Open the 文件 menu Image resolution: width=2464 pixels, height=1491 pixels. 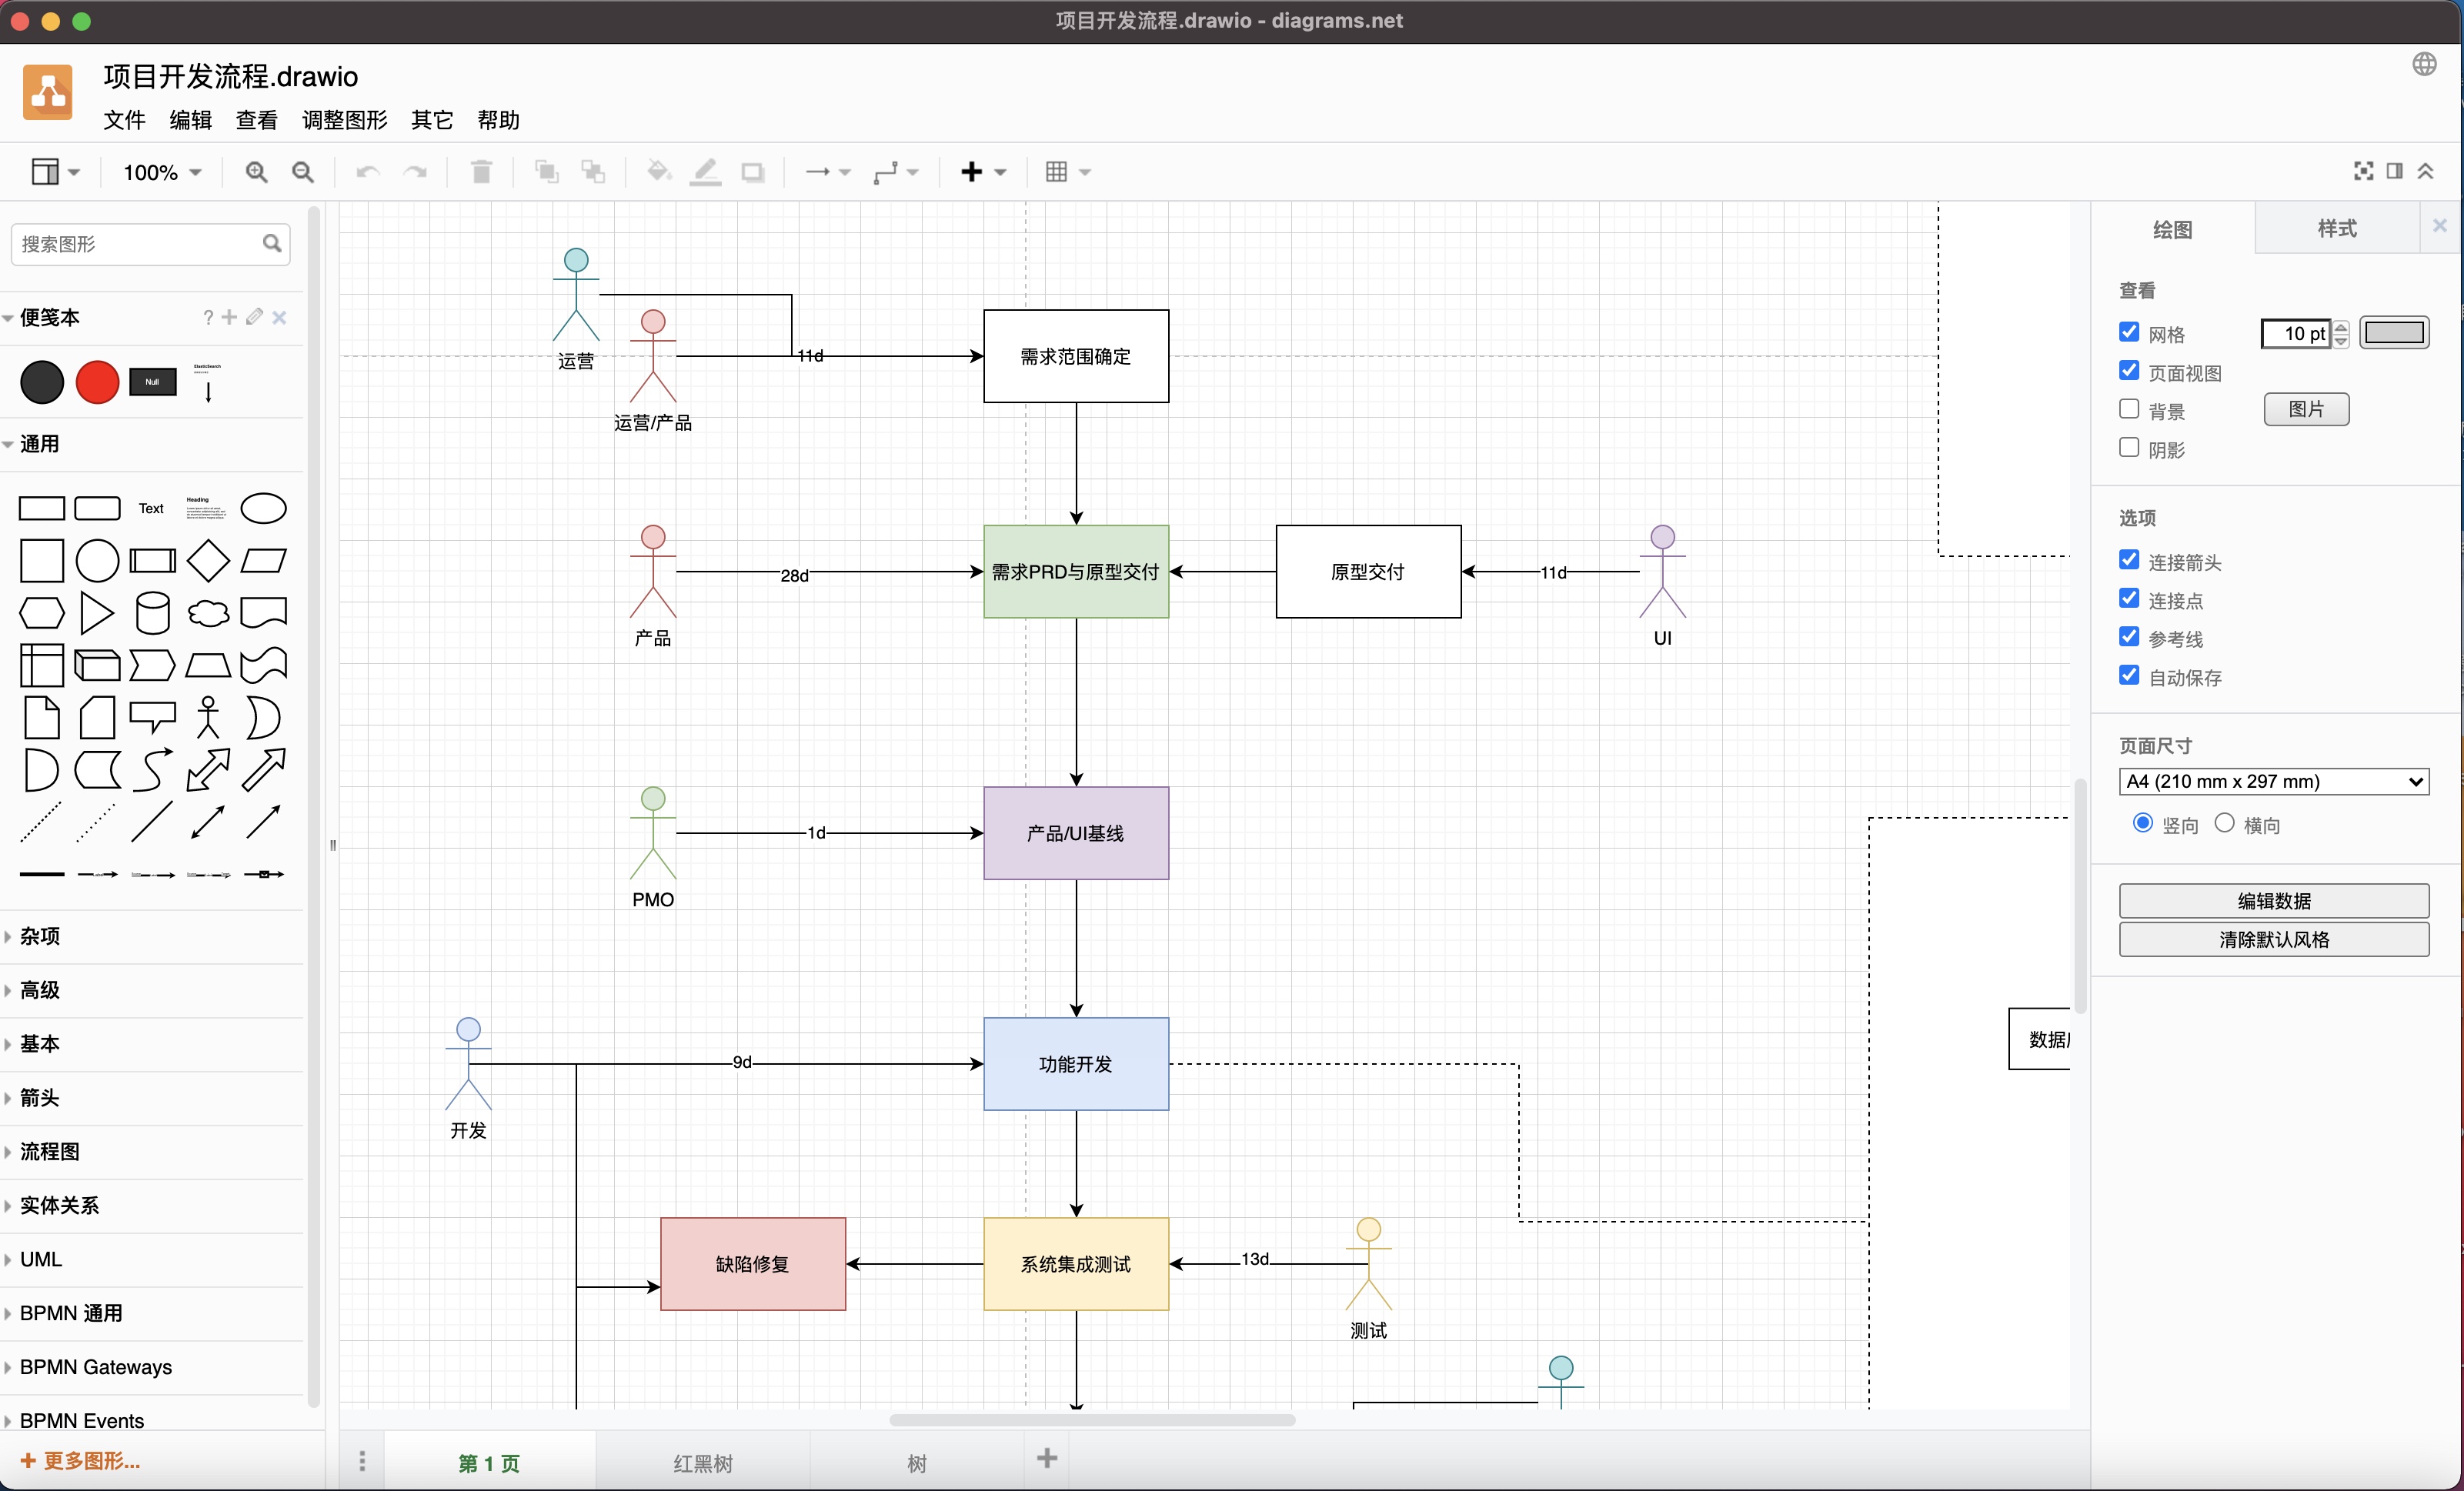tap(125, 120)
